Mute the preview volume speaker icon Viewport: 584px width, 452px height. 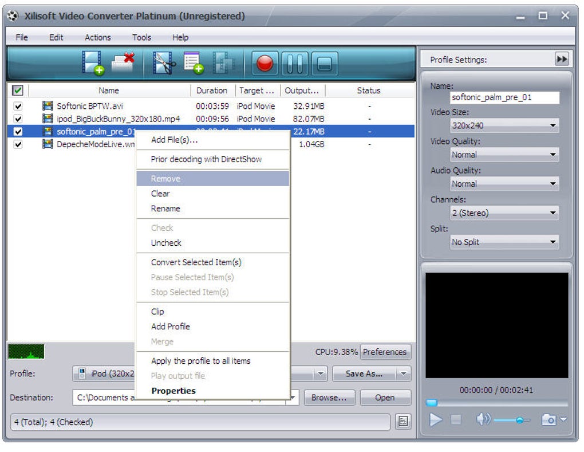click(x=483, y=419)
